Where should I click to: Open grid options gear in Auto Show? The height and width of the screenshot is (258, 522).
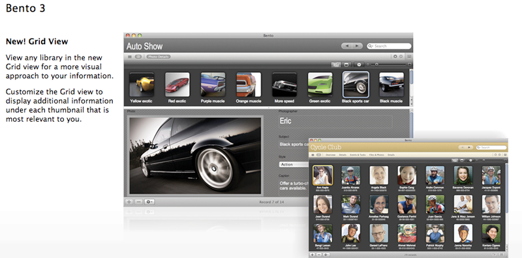pos(359,64)
